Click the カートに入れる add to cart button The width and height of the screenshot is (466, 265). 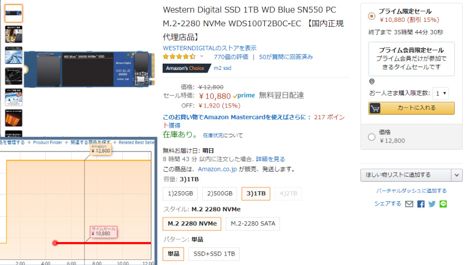(x=411, y=108)
